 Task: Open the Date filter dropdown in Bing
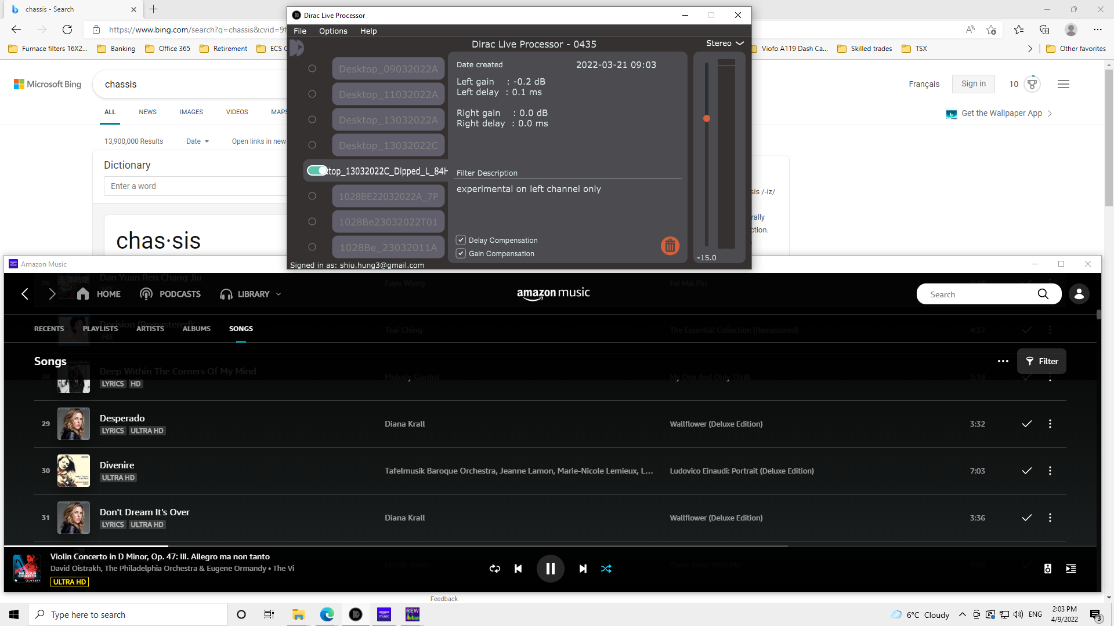197,141
